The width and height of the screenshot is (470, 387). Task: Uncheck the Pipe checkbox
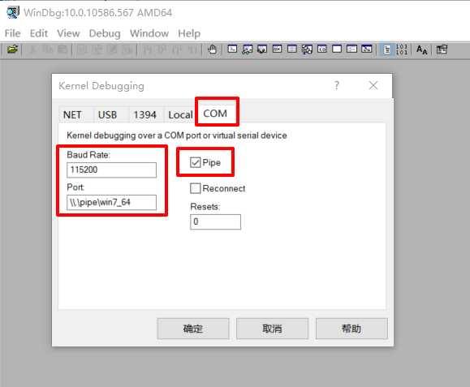click(x=195, y=162)
